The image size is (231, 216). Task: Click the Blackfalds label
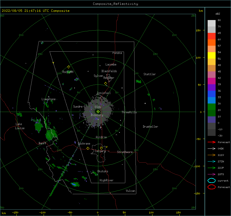109,71
